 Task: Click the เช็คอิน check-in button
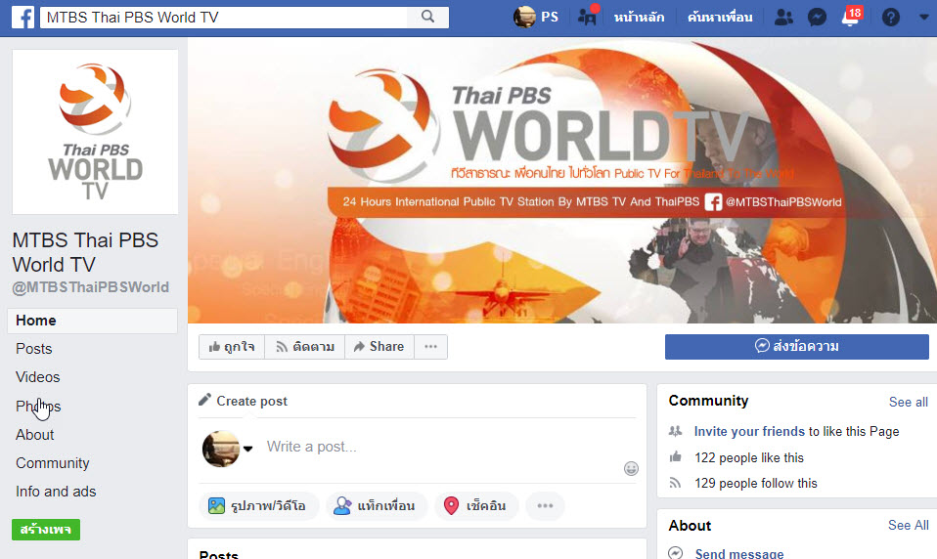pos(476,506)
